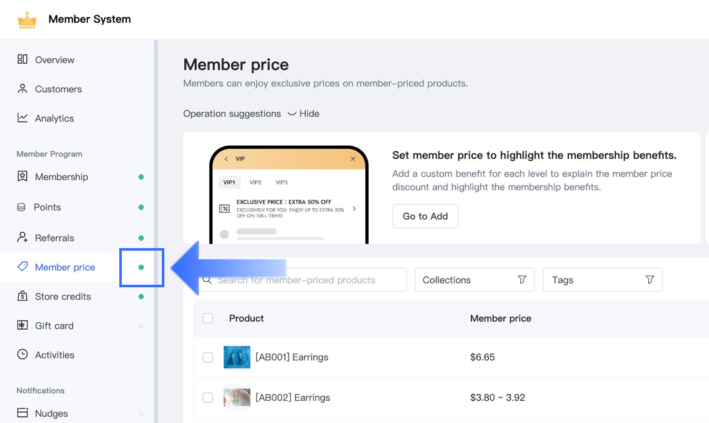The width and height of the screenshot is (709, 423).
Task: Tick the [AB001] Earrings row checkbox
Action: tap(208, 357)
